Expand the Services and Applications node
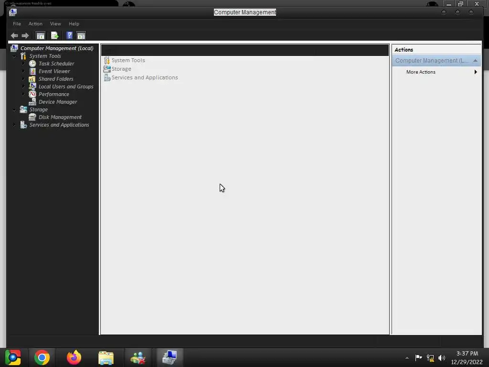 point(14,125)
